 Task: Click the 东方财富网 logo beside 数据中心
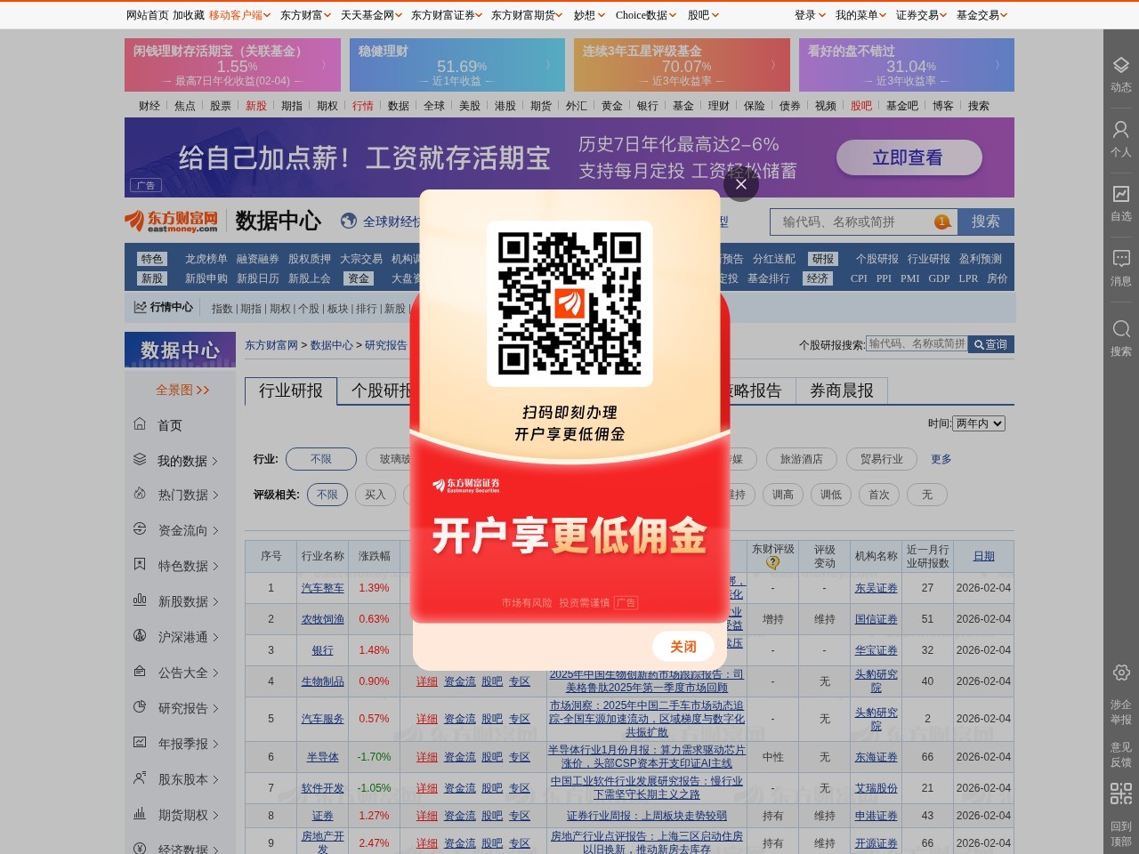pos(172,221)
